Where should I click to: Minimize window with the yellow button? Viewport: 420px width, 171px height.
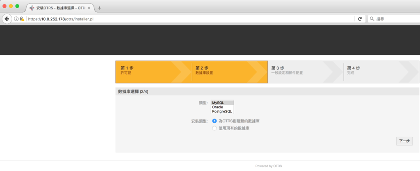[x=11, y=6]
